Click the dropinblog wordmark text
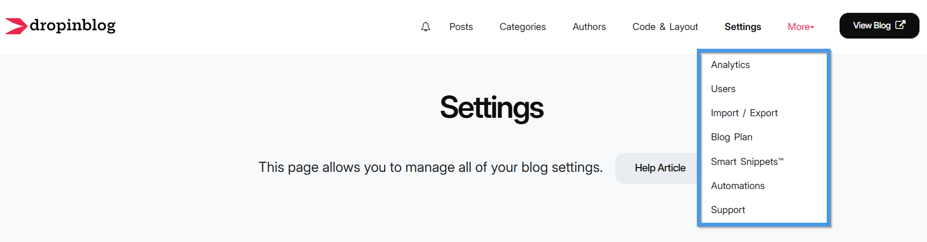 coord(72,26)
